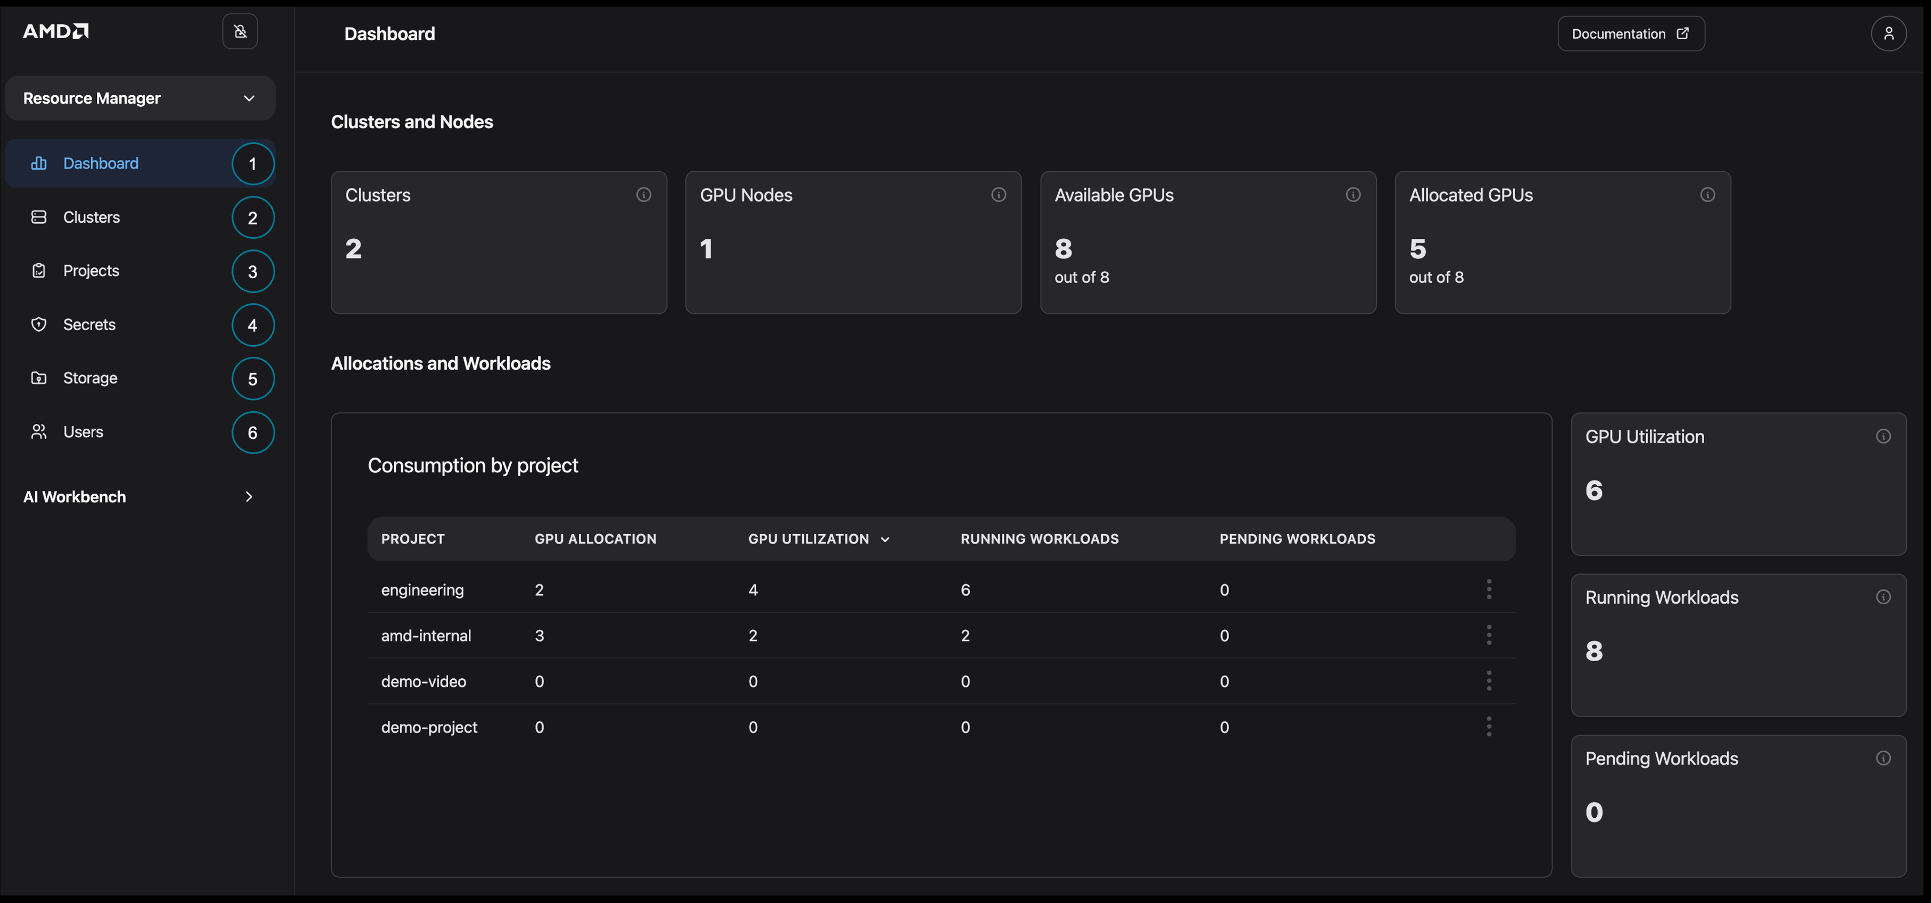Viewport: 1931px width, 903px height.
Task: Show info for Allocated GPUs card
Action: 1708,195
